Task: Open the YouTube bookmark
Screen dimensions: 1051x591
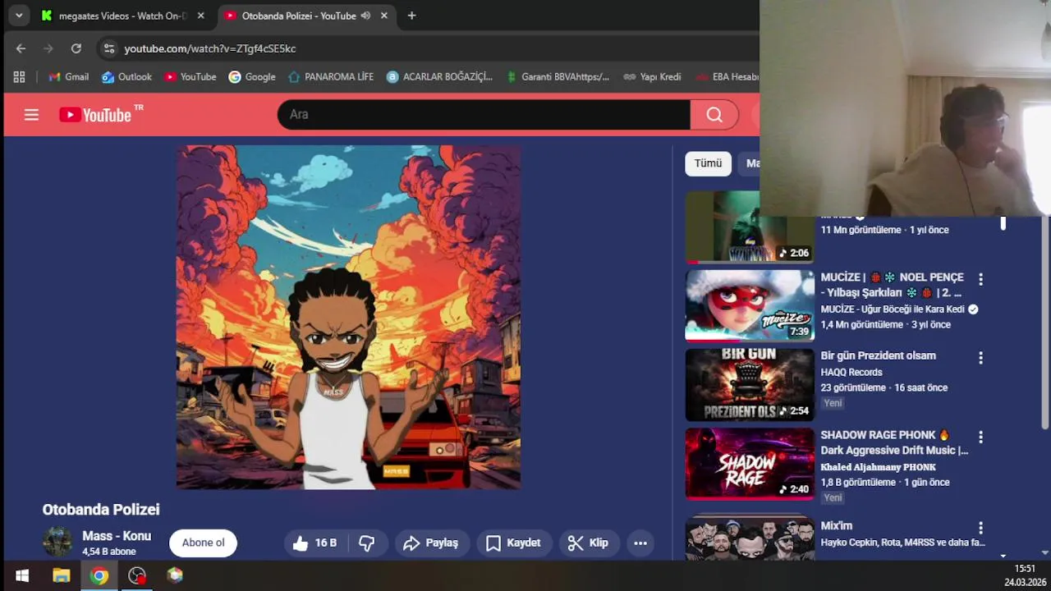Action: coord(190,76)
